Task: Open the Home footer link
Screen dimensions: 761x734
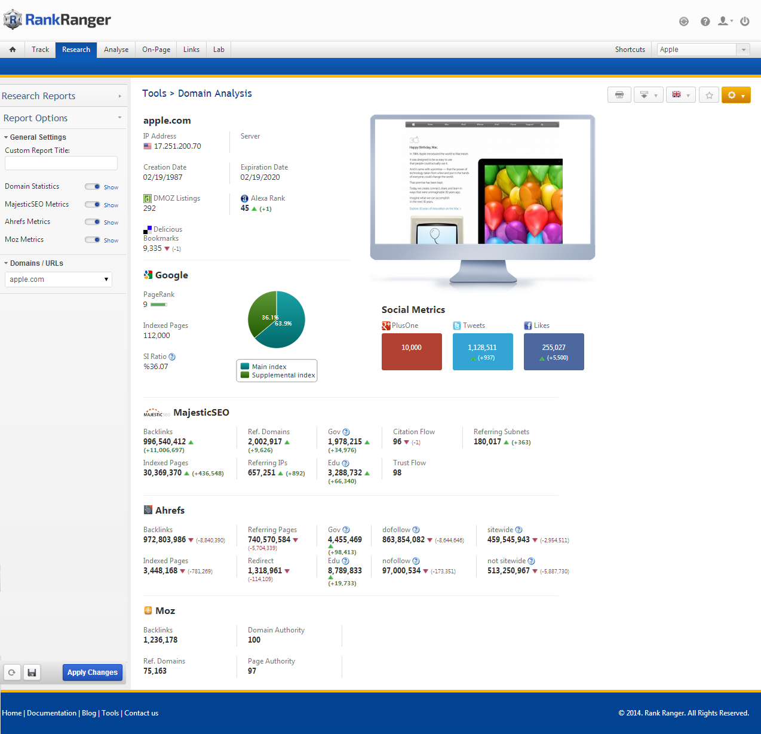Action: point(12,713)
